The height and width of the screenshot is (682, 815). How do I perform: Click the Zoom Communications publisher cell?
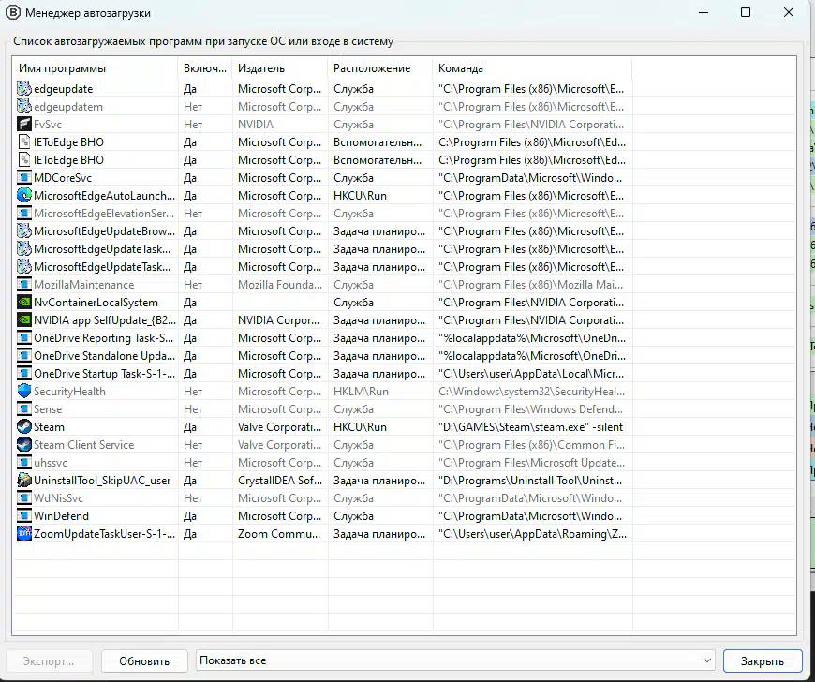279,534
